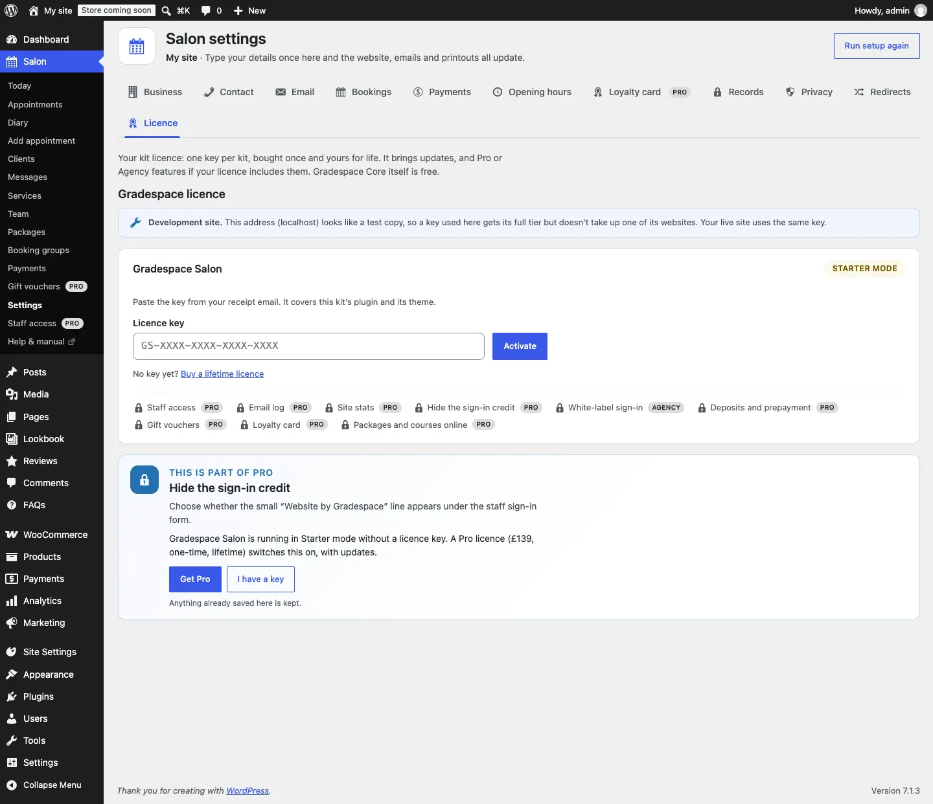Open Appointments in the Salon submenu
The height and width of the screenshot is (804, 933).
[x=35, y=104]
